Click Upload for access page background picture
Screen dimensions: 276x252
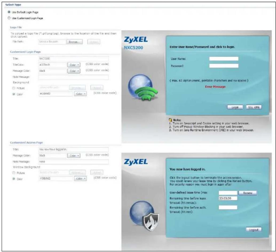click(x=97, y=172)
